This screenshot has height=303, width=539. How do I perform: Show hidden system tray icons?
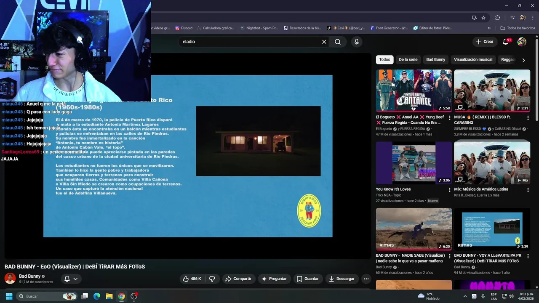coord(465,296)
